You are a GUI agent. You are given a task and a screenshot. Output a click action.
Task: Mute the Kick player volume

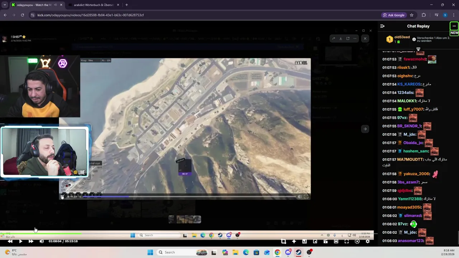tap(42, 242)
